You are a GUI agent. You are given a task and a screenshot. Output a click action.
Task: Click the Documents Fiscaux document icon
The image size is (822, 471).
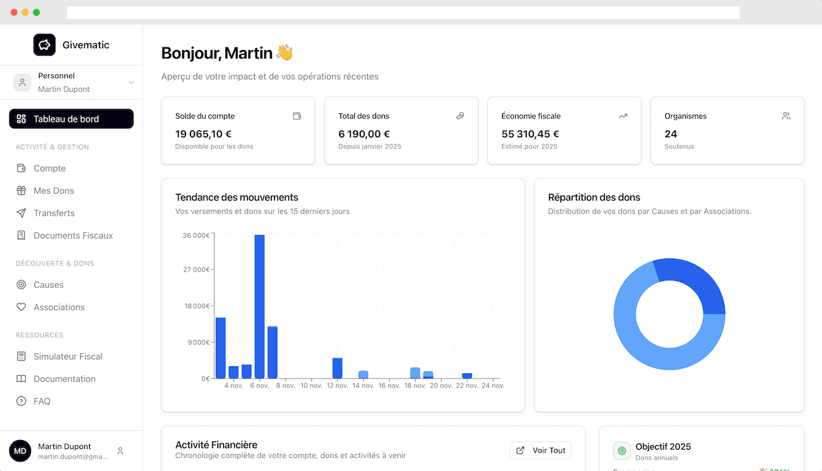tap(23, 235)
